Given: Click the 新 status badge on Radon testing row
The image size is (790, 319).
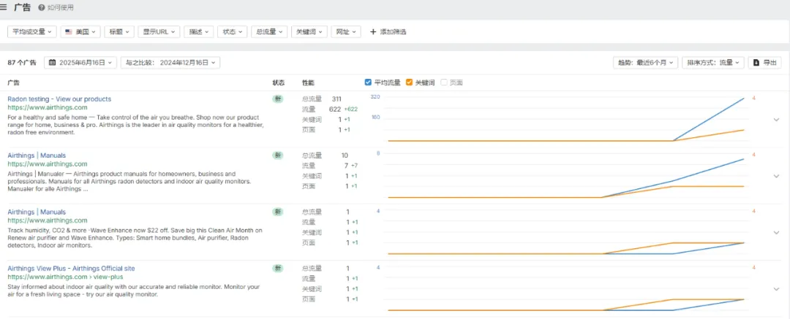Looking at the screenshot, I should pos(278,99).
